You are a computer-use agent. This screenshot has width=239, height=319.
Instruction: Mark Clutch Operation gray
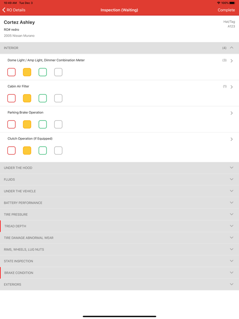point(59,150)
